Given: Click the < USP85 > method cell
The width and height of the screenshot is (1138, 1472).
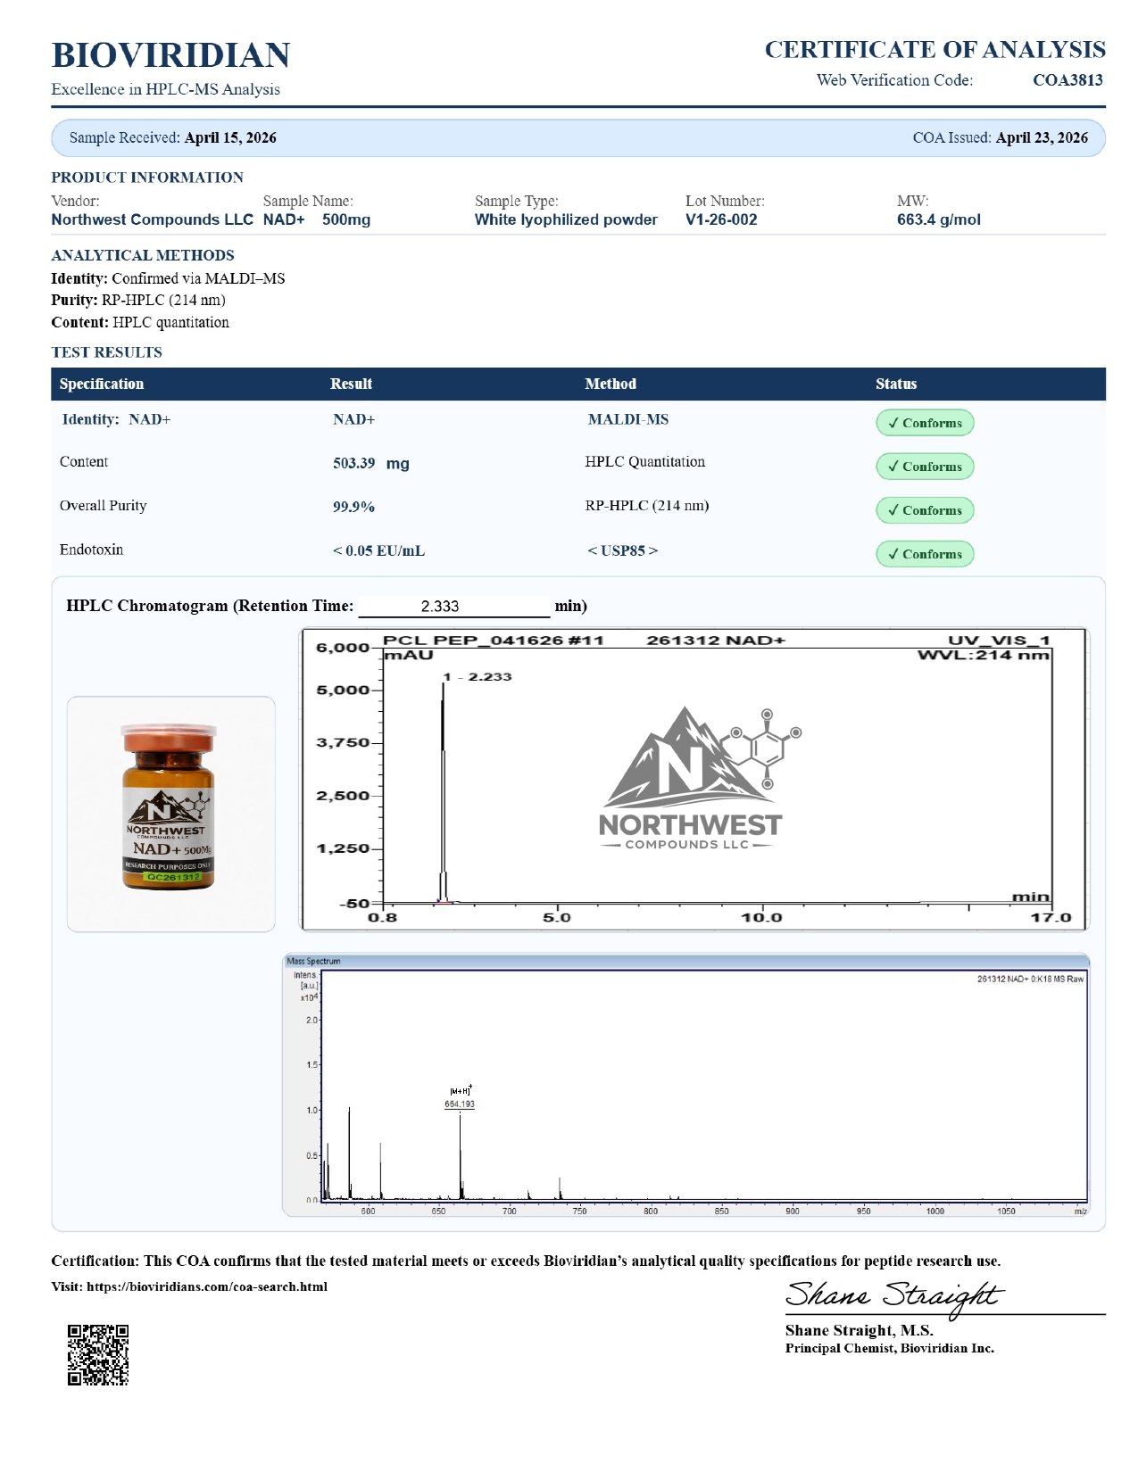Looking at the screenshot, I should coord(623,550).
